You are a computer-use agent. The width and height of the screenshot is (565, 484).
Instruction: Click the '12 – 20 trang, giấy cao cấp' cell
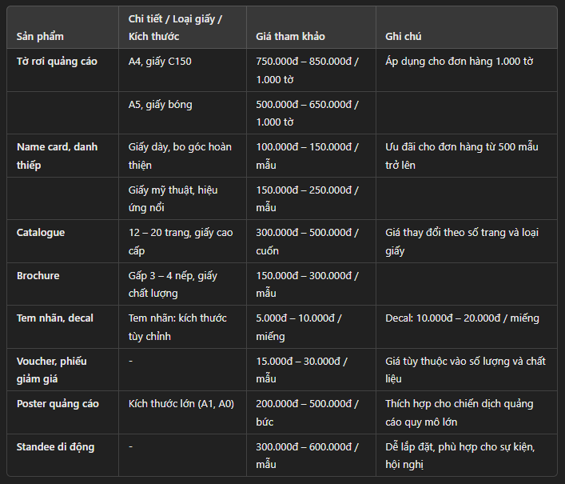tap(181, 241)
